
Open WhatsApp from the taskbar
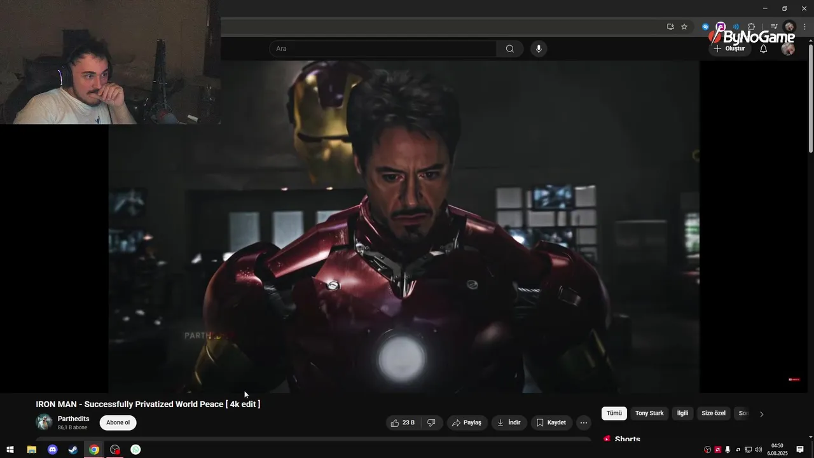pos(136,450)
